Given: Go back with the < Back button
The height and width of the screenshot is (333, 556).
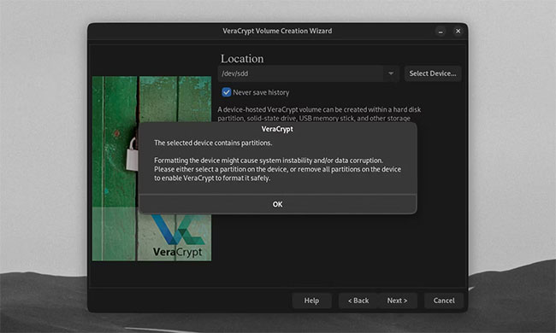Looking at the screenshot, I should click(358, 301).
